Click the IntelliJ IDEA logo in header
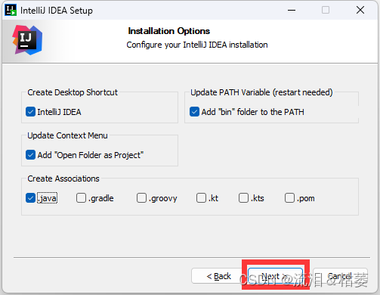The width and height of the screenshot is (380, 295). [x=27, y=40]
